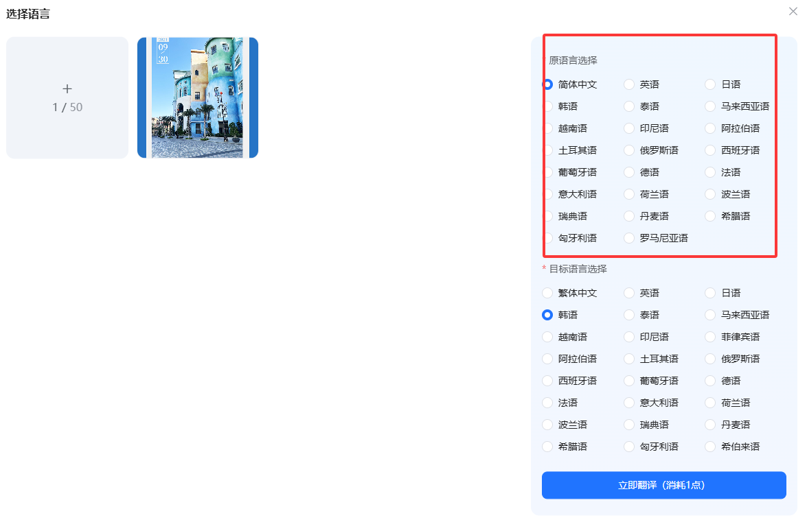Choose 泰语 as target language

[629, 315]
